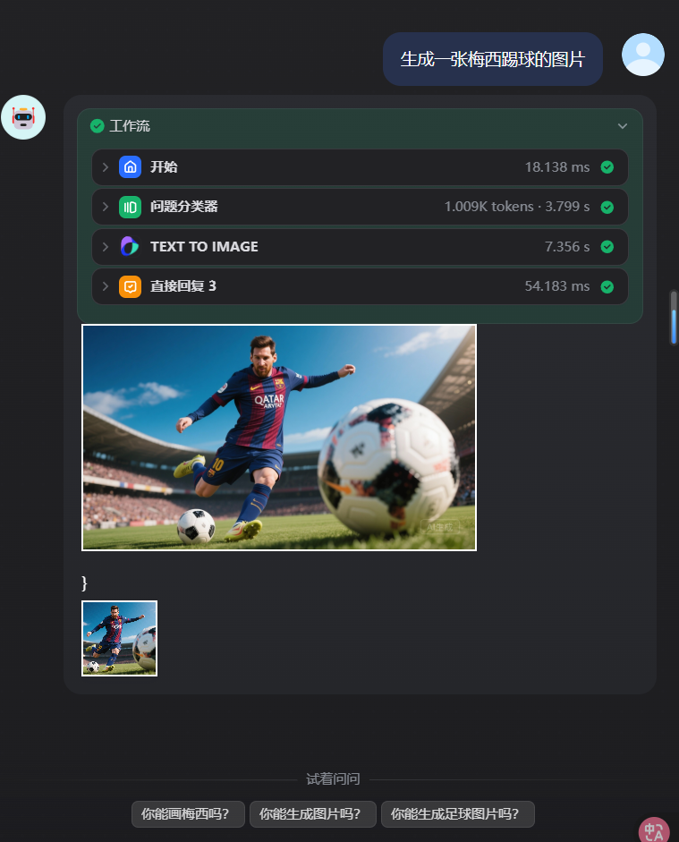Click the success checkmark on TEXT TO IMAGE row

pos(607,247)
